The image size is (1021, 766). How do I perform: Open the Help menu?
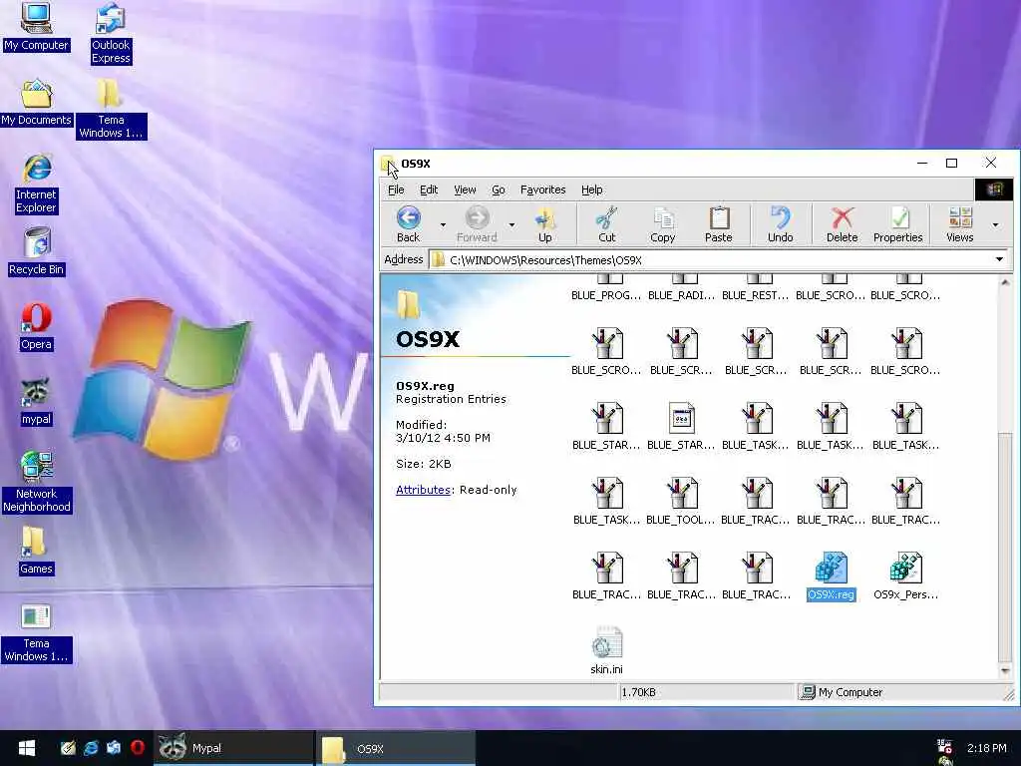tap(592, 190)
